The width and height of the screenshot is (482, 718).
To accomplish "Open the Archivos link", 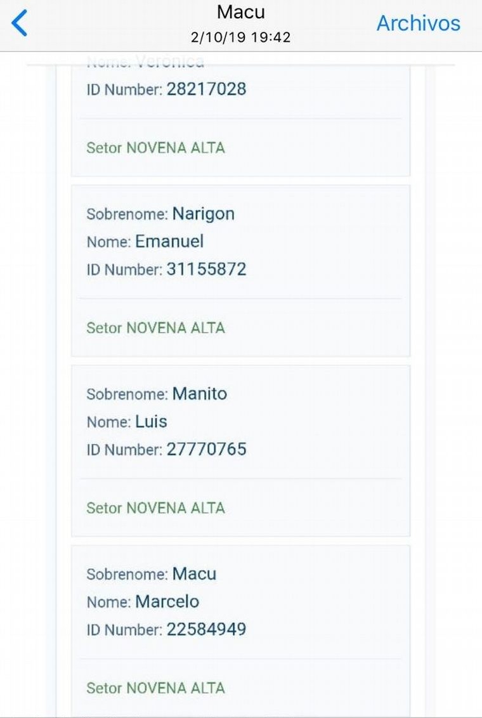I will tap(418, 23).
